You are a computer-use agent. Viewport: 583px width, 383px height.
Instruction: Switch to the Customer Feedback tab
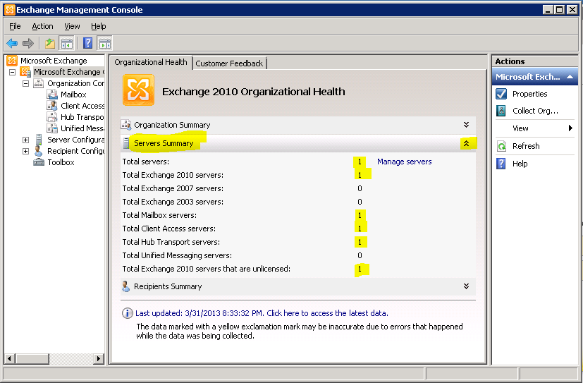point(229,63)
